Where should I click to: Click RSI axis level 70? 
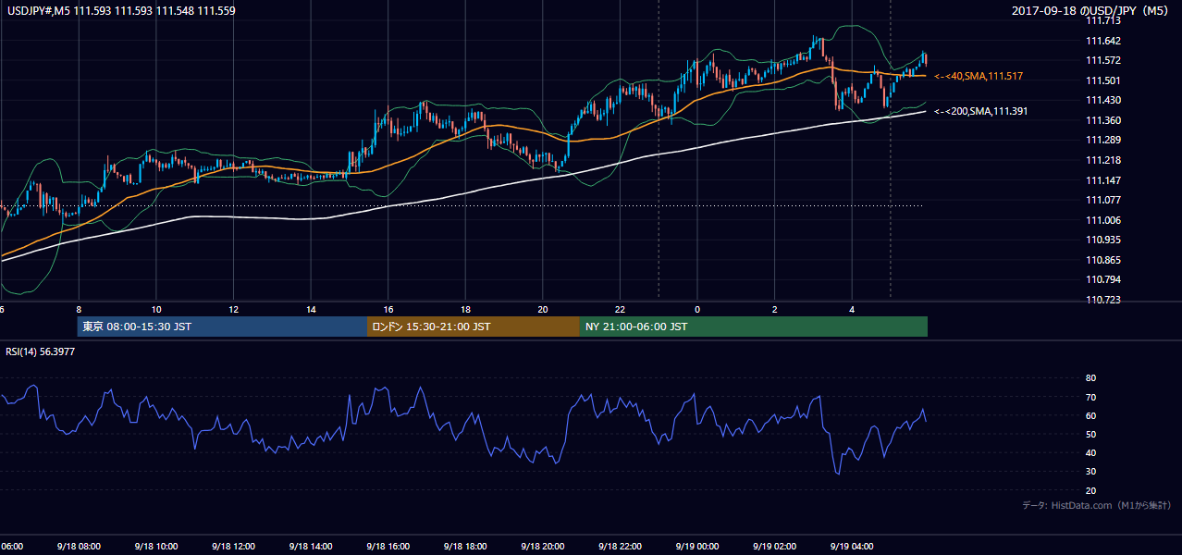[x=1090, y=397]
